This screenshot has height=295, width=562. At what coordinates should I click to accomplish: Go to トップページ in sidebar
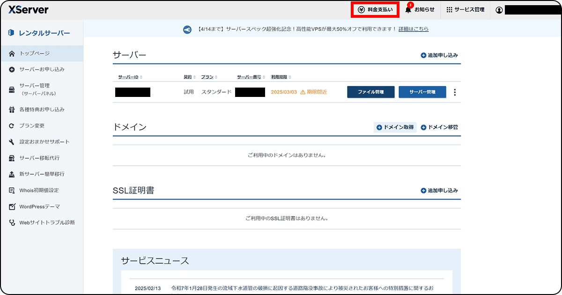[x=42, y=53]
